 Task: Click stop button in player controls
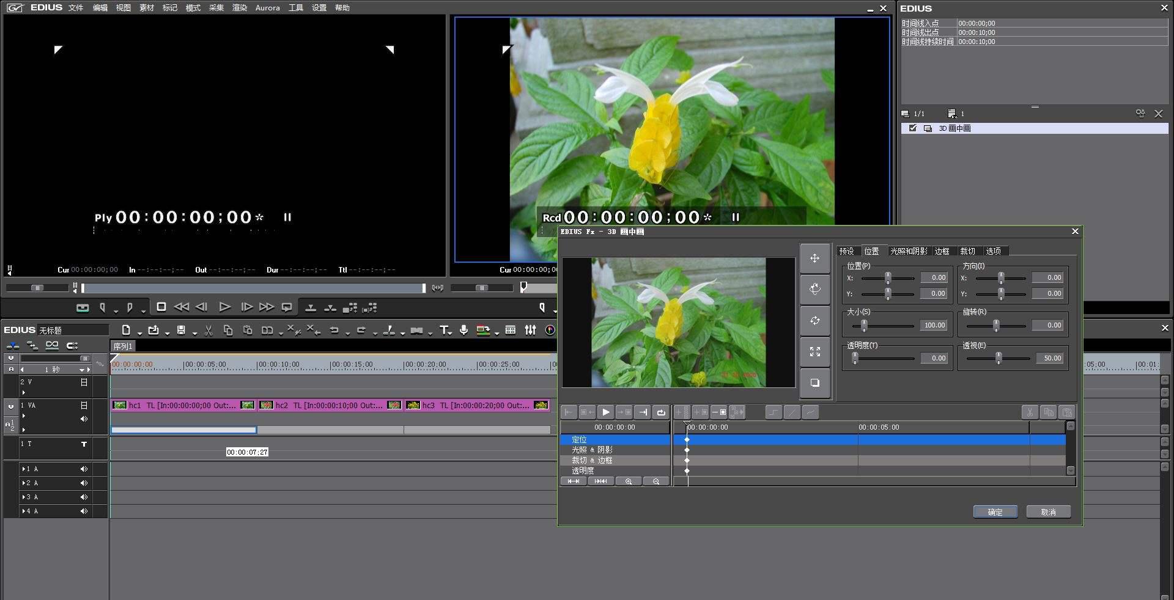click(x=161, y=307)
